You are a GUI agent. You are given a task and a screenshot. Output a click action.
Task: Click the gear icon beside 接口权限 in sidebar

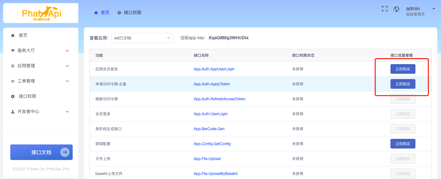(13, 97)
